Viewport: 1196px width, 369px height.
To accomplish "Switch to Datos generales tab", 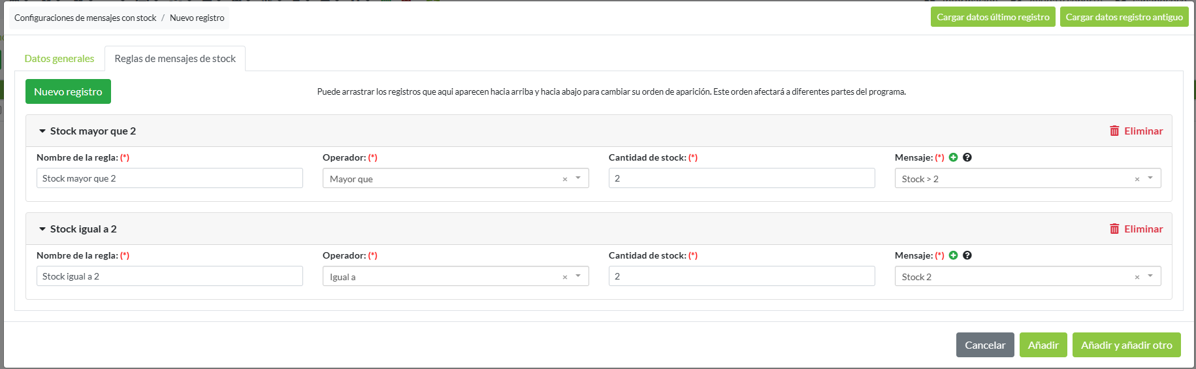I will click(59, 59).
